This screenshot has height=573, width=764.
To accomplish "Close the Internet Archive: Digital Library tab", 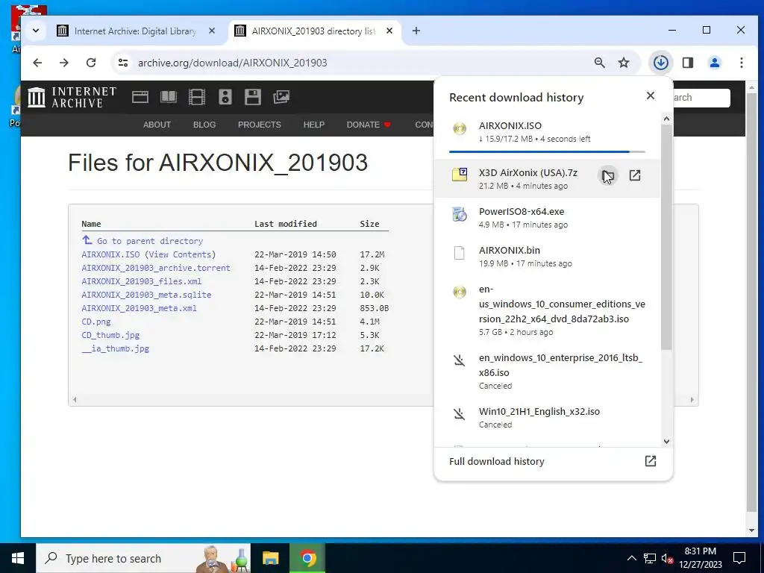I will [212, 31].
